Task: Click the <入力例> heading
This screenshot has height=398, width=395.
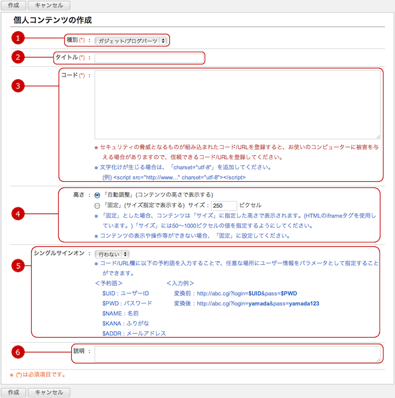Action: point(181,283)
